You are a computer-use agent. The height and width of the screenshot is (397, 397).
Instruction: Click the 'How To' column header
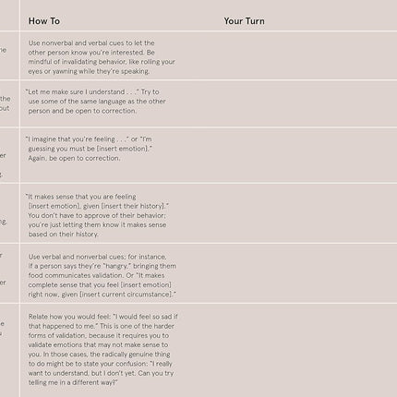[x=44, y=21]
